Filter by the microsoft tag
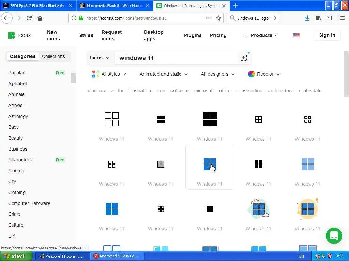The image size is (349, 261). pyautogui.click(x=204, y=91)
